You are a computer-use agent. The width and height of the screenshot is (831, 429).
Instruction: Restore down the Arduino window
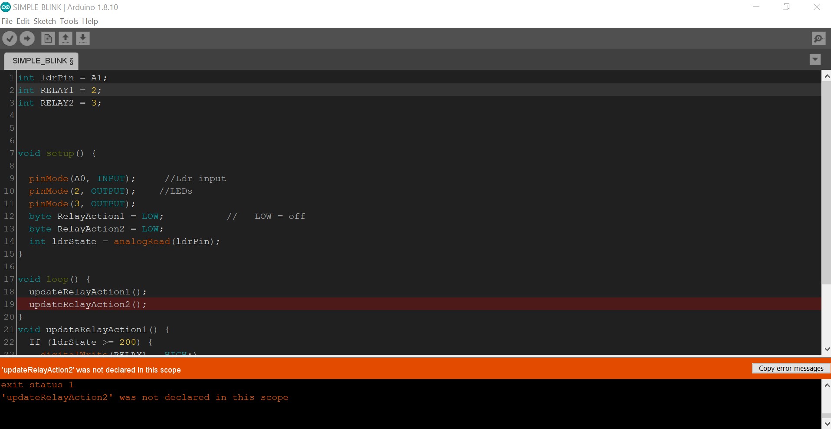point(786,7)
